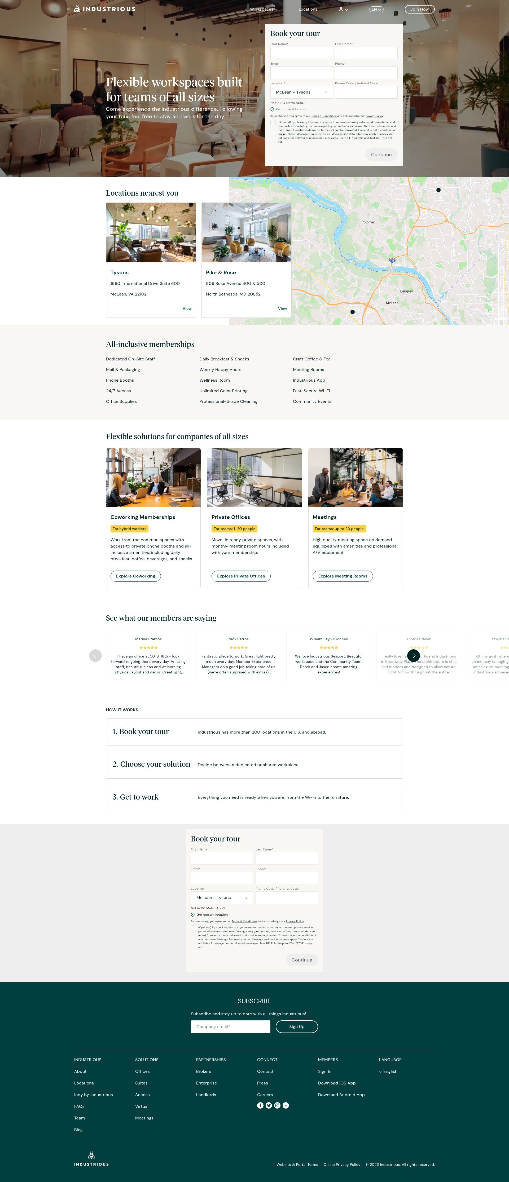Select the Tysons map marker dot
The width and height of the screenshot is (509, 1182).
click(x=353, y=312)
